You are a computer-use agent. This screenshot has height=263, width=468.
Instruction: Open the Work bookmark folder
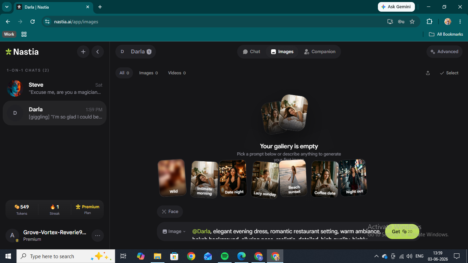point(9,34)
